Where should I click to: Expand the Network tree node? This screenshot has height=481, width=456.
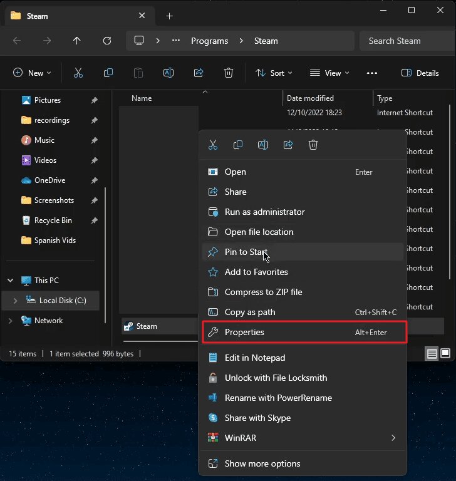pos(11,321)
